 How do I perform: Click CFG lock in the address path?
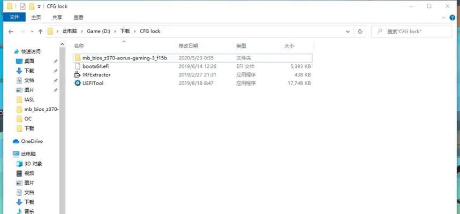pyautogui.click(x=150, y=31)
